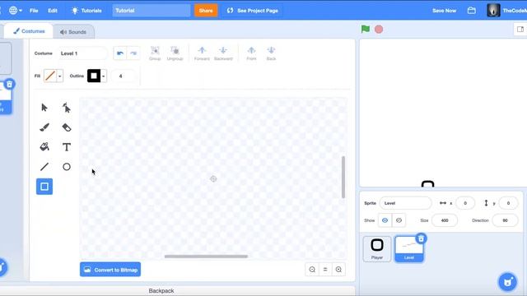Click the costume name field Level 1
Viewport: 527px width, 296px height.
(82, 53)
